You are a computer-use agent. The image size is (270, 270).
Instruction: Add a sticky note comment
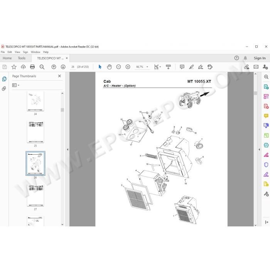coord(182,67)
